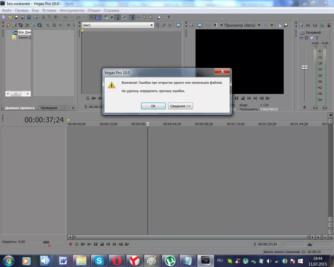
Task: Click the Cut scissors icon
Action: pos(43,18)
